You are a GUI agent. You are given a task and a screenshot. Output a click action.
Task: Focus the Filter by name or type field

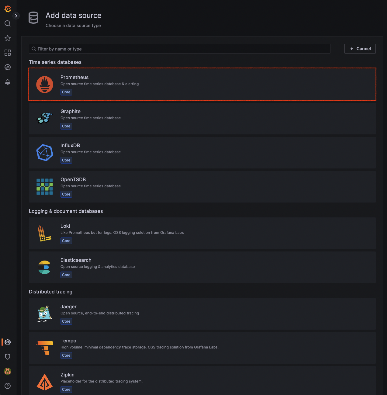click(x=179, y=49)
